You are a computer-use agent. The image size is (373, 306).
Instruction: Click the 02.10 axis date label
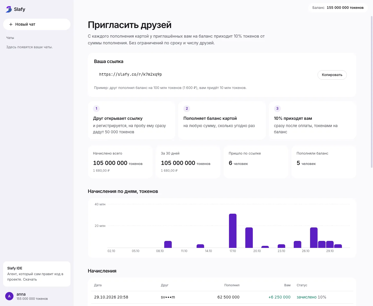point(111,251)
